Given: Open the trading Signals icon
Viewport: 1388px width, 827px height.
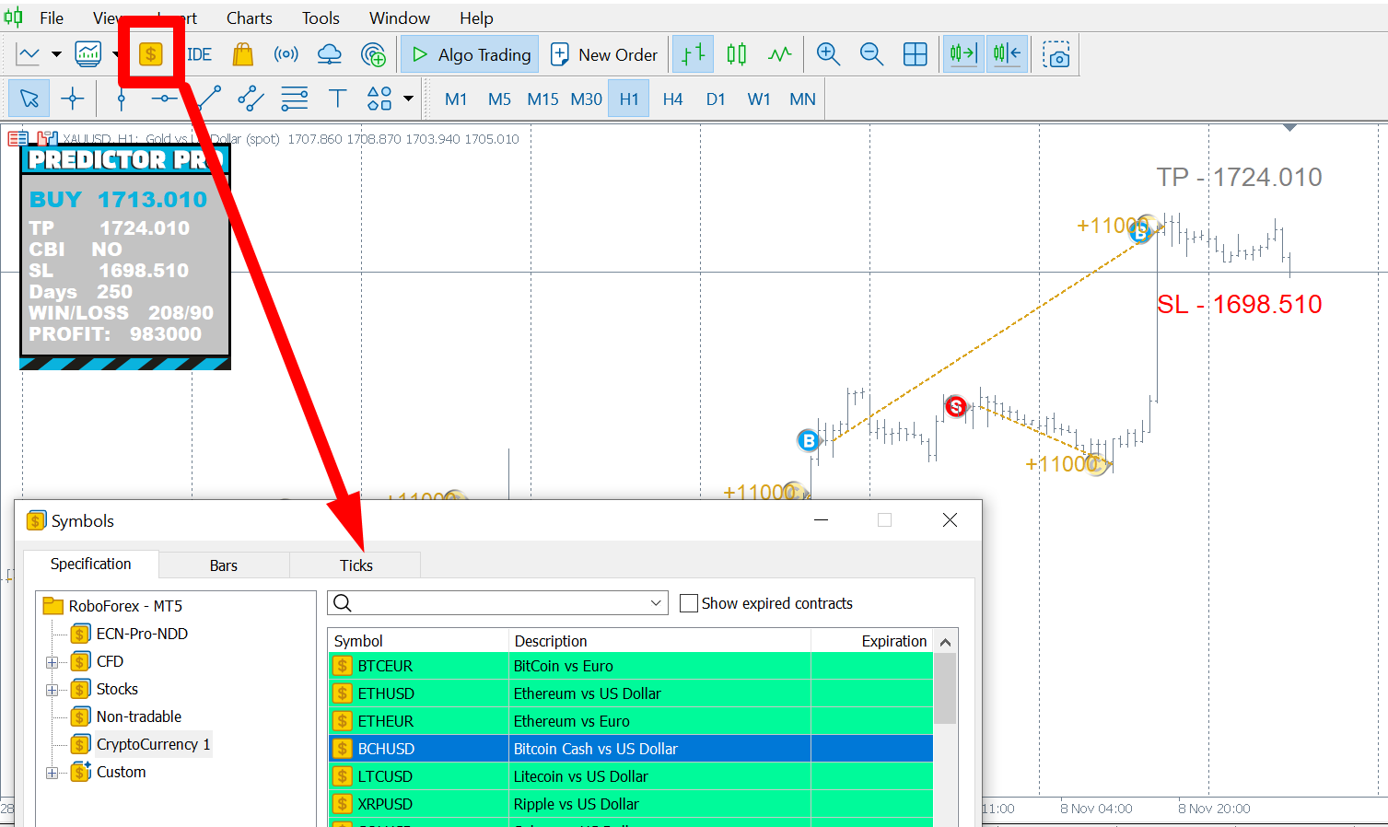Looking at the screenshot, I should coord(286,54).
